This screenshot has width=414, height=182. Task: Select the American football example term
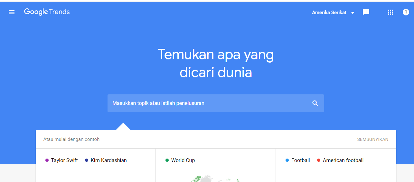click(x=343, y=160)
